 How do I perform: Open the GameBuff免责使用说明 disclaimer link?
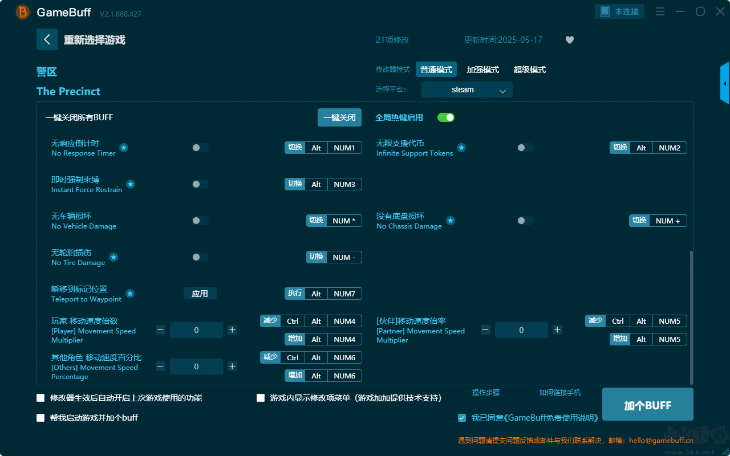pyautogui.click(x=535, y=418)
